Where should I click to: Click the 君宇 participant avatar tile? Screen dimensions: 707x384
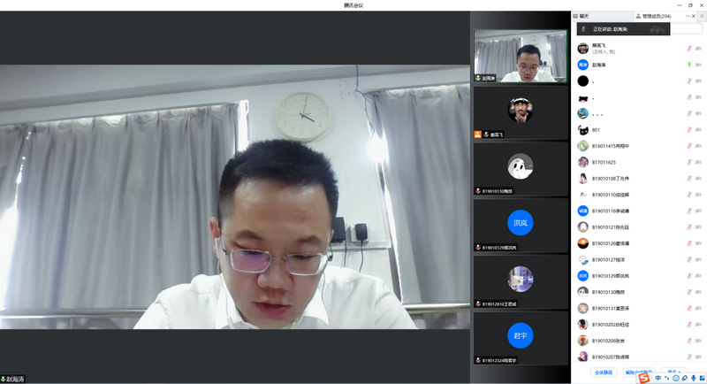click(521, 336)
